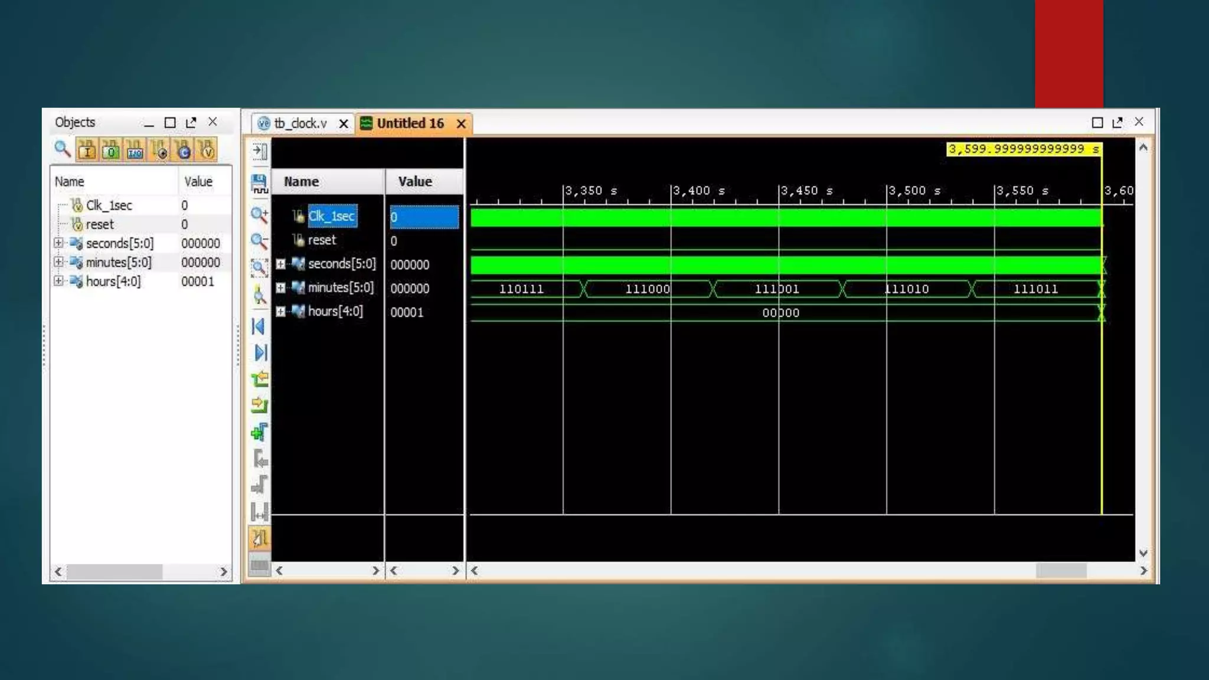Zoom out on the waveform

[x=260, y=241]
